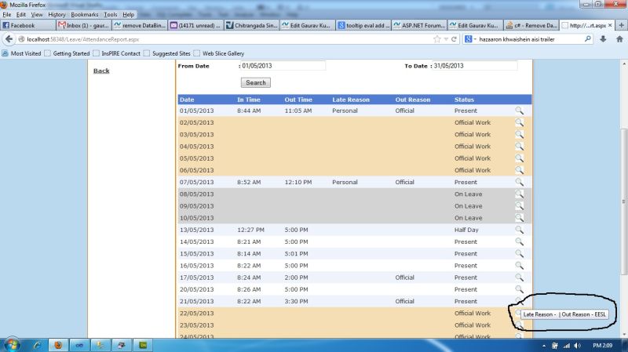Open details magnifier for 20/05/2013
Viewport: 628px width, 352px height.
519,289
